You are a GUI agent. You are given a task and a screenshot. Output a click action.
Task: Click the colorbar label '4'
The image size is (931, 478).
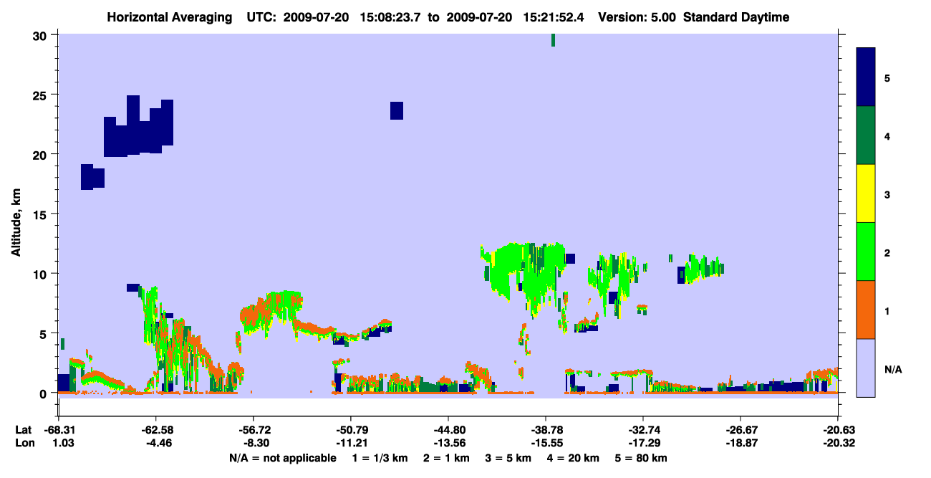point(887,135)
